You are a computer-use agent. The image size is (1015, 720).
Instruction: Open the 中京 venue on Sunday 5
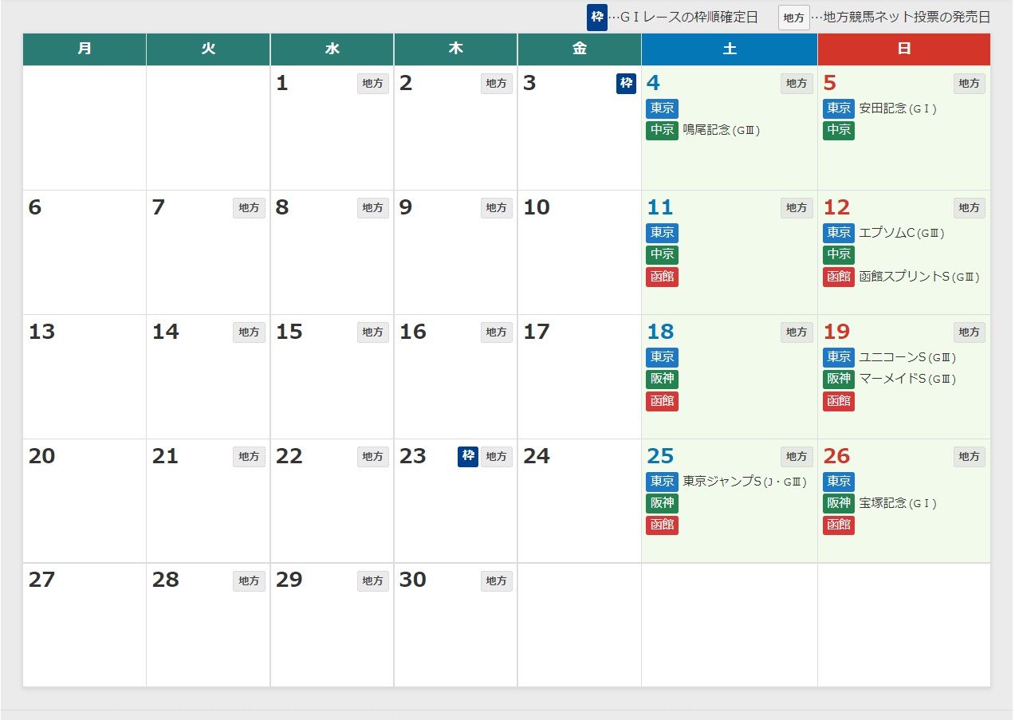(x=839, y=130)
